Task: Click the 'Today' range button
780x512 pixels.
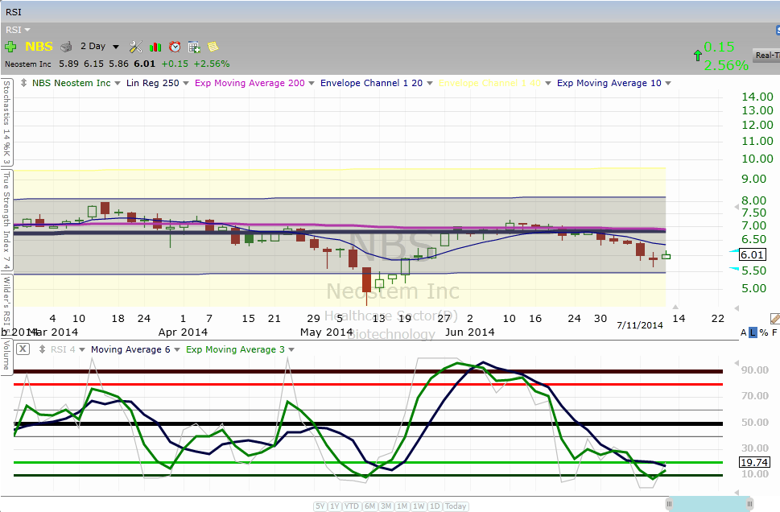Action: (456, 506)
